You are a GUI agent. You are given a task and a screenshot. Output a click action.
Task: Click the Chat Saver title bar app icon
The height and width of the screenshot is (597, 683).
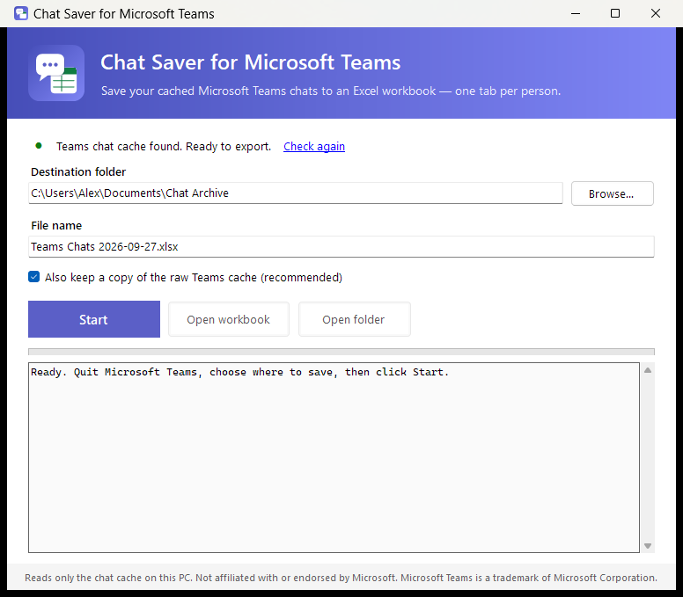[x=20, y=13]
